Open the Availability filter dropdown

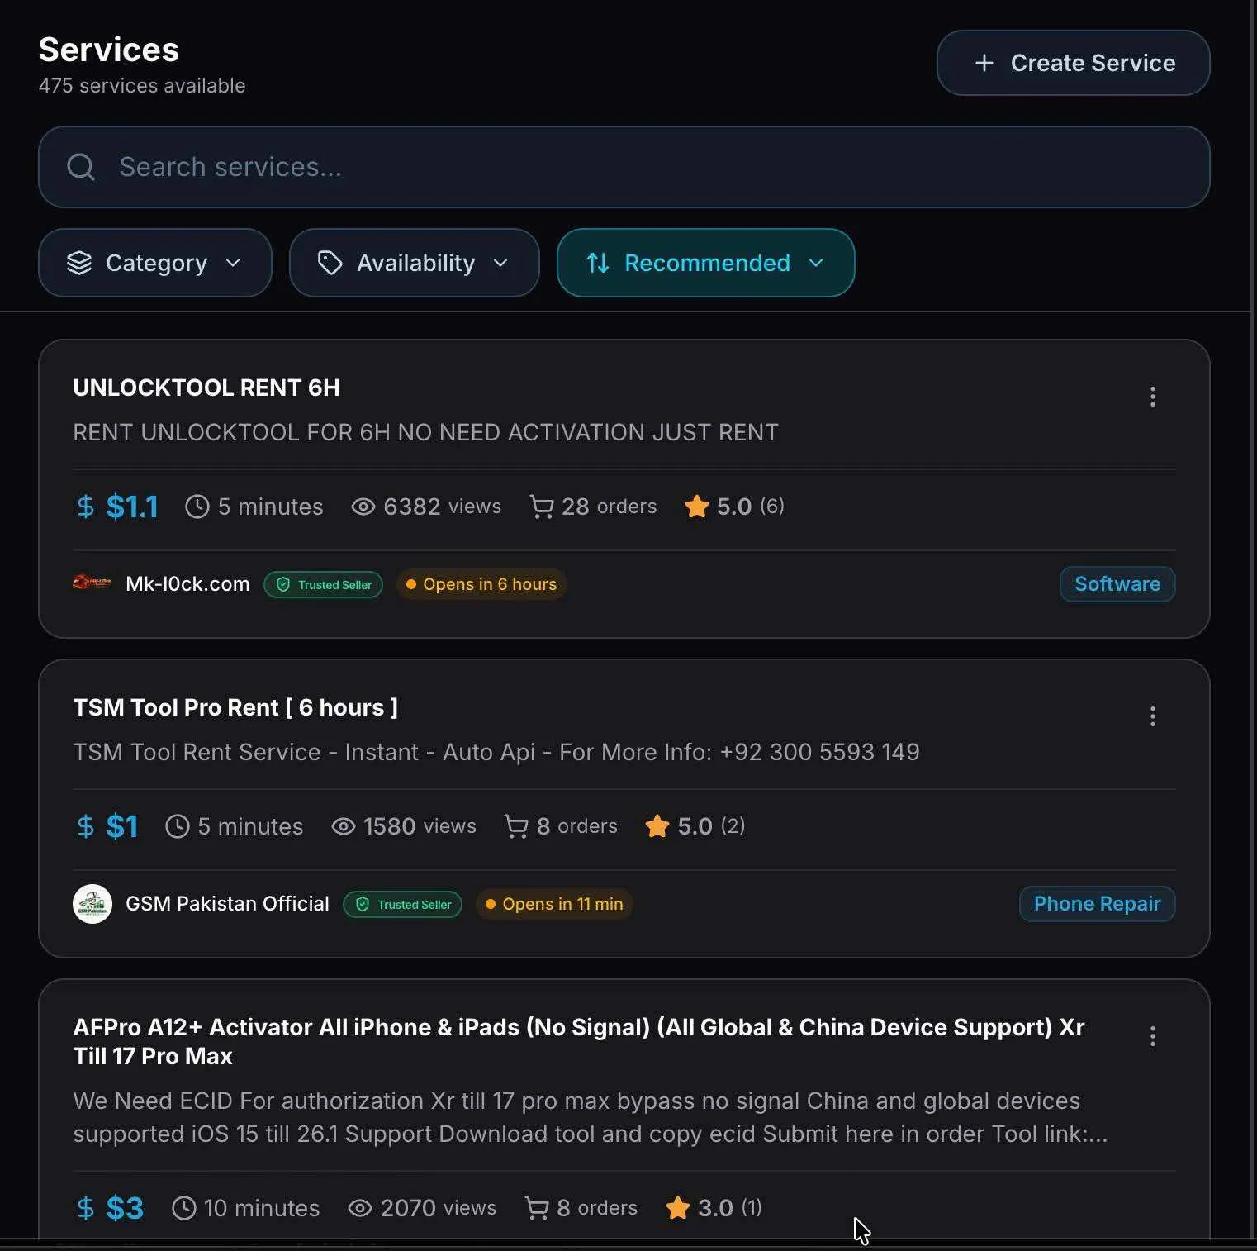click(414, 263)
